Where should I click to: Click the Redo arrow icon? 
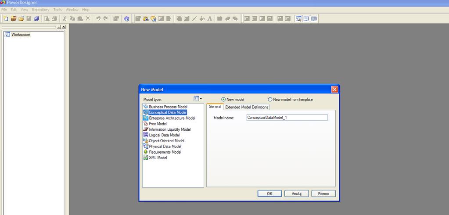106,19
